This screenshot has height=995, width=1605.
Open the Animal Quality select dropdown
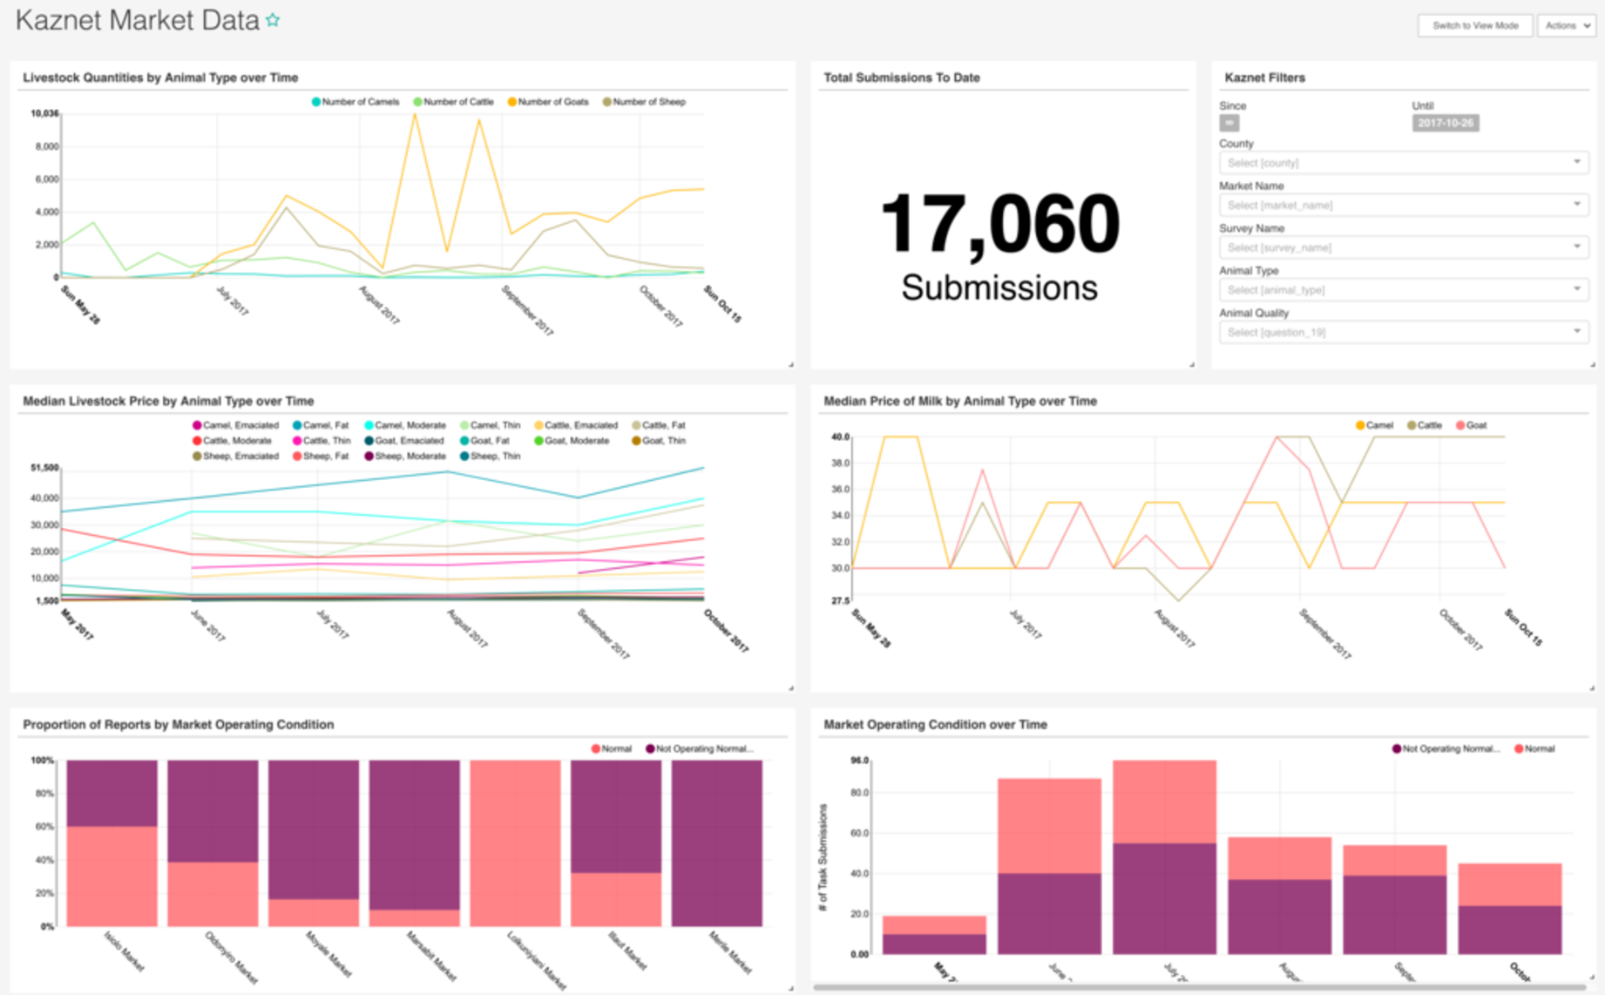1403,332
